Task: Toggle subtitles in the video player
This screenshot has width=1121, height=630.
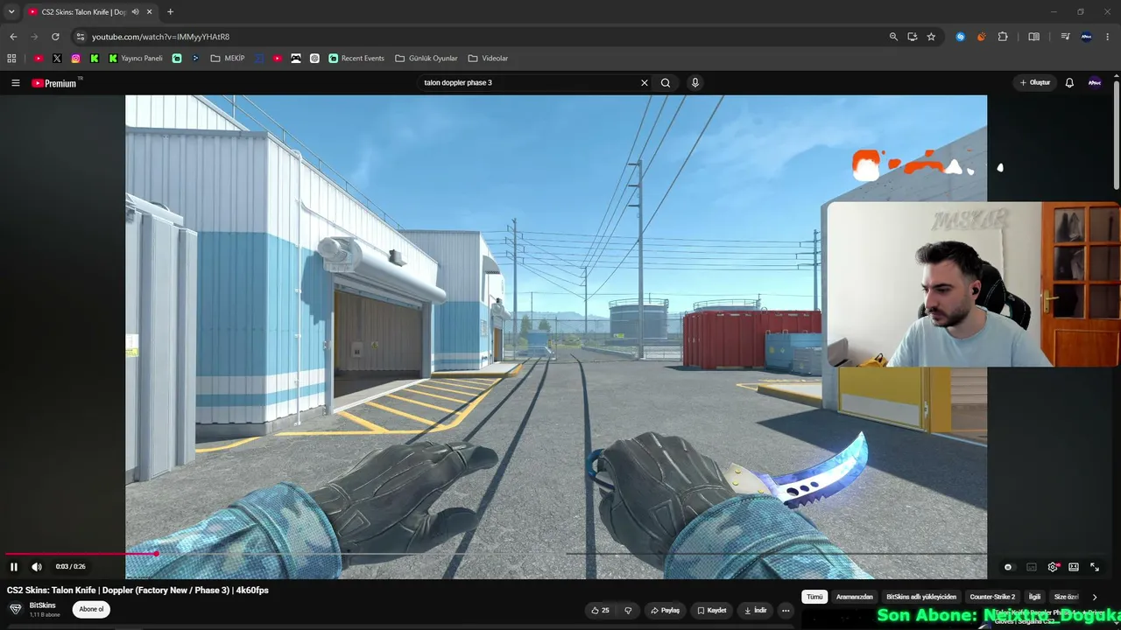Action: pyautogui.click(x=1032, y=567)
